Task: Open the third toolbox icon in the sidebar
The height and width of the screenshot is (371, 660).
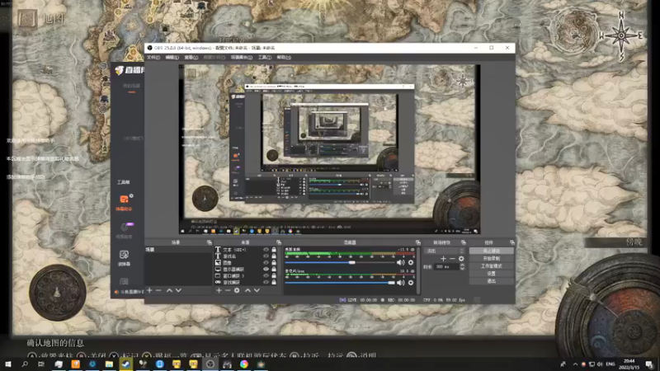Action: [x=125, y=258]
